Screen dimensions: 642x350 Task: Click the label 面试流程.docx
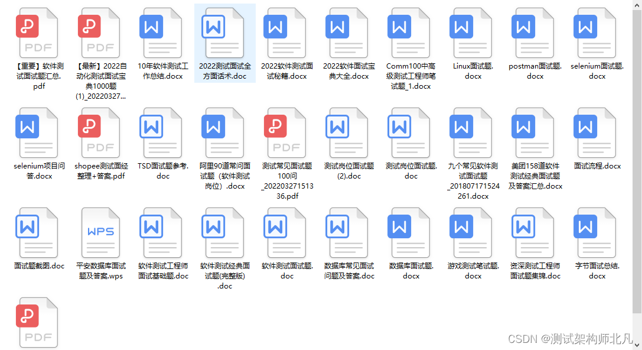(x=597, y=166)
